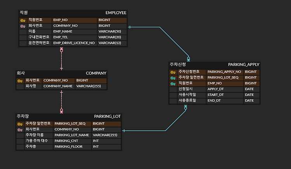
Task: Click the 직원 logical table name
Action: (x=24, y=13)
